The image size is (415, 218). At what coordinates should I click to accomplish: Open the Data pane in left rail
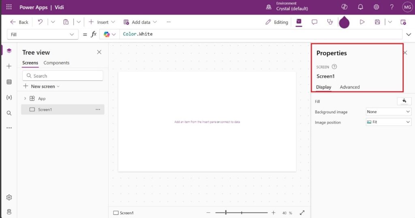(x=9, y=82)
